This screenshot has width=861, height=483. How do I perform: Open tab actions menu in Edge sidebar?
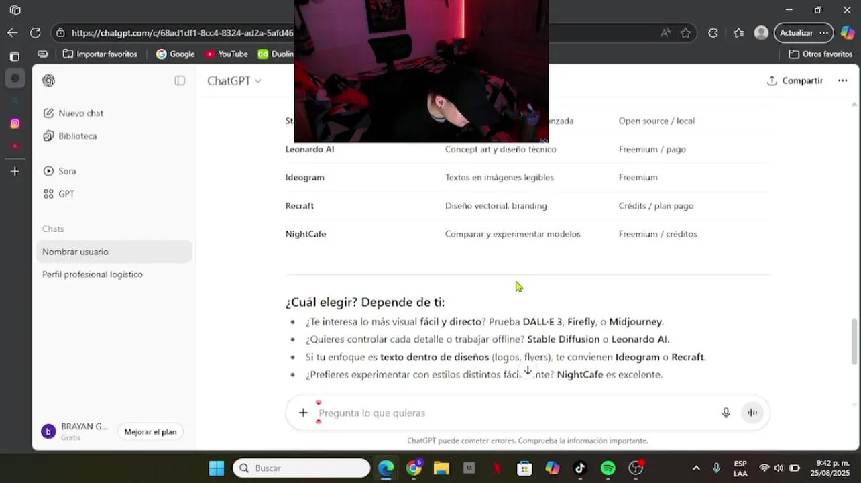(x=15, y=56)
